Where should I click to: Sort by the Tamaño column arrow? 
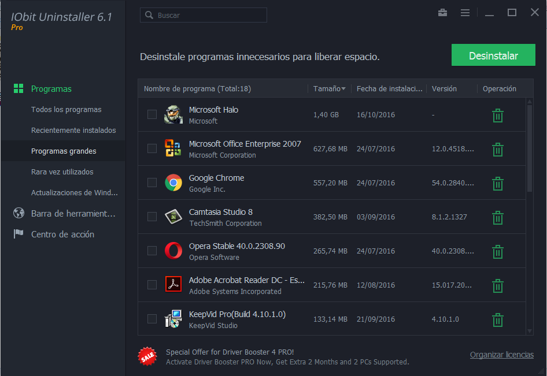[343, 89]
